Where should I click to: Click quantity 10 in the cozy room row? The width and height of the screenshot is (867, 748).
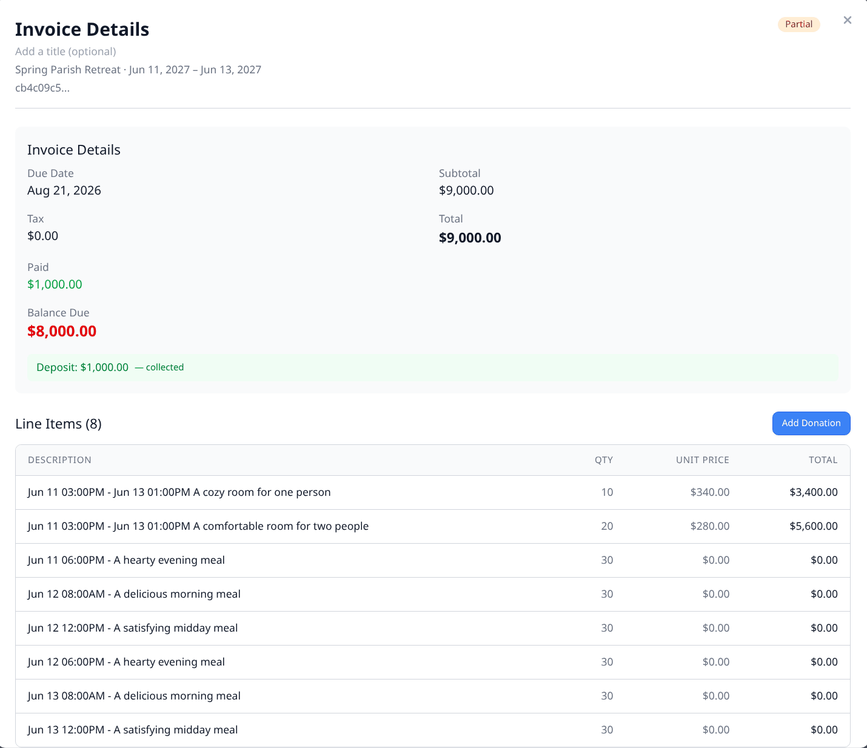607,492
